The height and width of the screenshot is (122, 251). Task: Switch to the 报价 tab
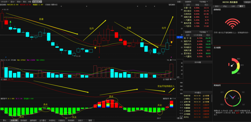[x=217, y=6]
